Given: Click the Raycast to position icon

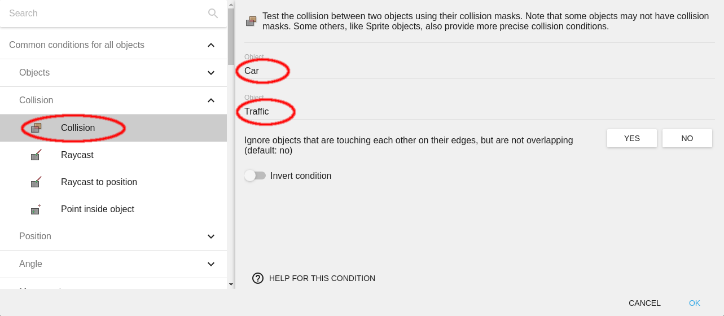Looking at the screenshot, I should (36, 182).
